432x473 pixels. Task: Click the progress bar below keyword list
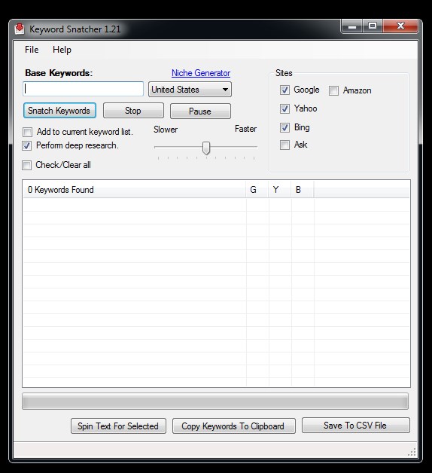click(215, 401)
